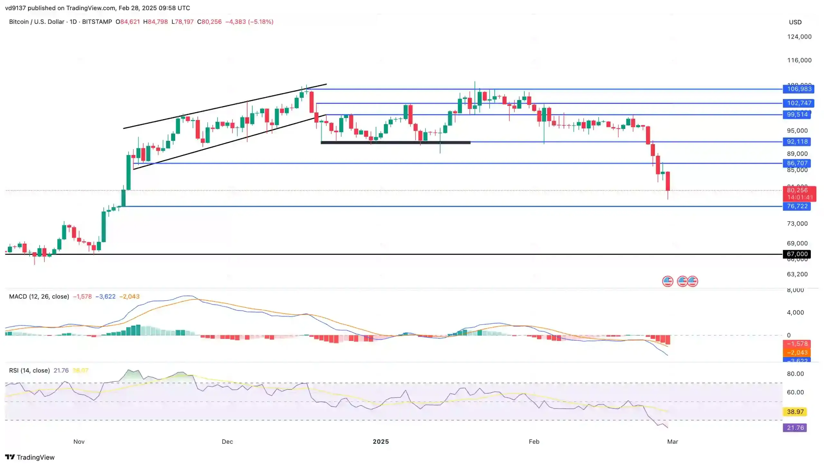Click the 116,000 price scale label
Viewport: 824px width, 466px height.
799,60
